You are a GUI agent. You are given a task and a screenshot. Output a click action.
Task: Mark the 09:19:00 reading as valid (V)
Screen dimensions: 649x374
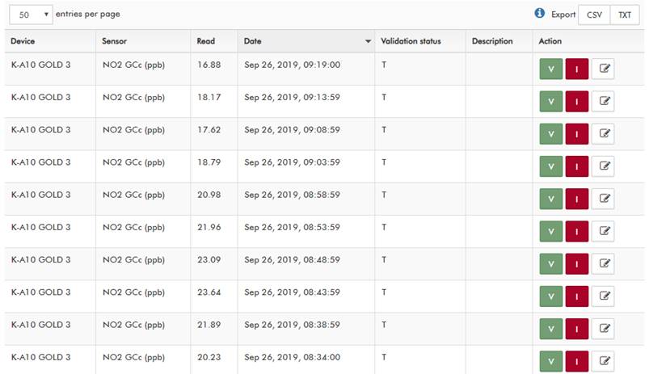[551, 69]
